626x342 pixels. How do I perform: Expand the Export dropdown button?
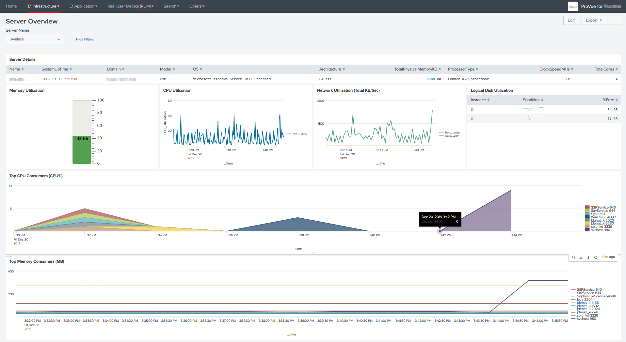pyautogui.click(x=593, y=20)
